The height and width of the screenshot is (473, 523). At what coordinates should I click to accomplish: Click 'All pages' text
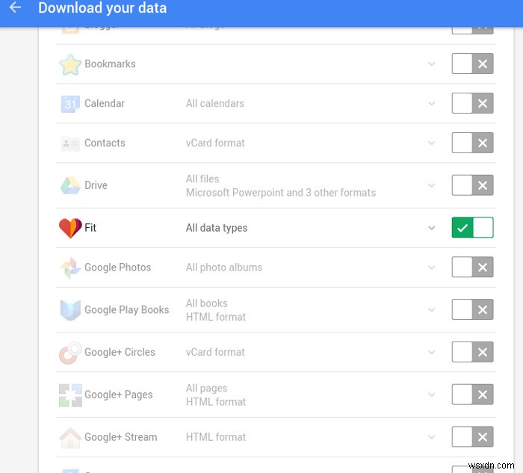coord(206,389)
